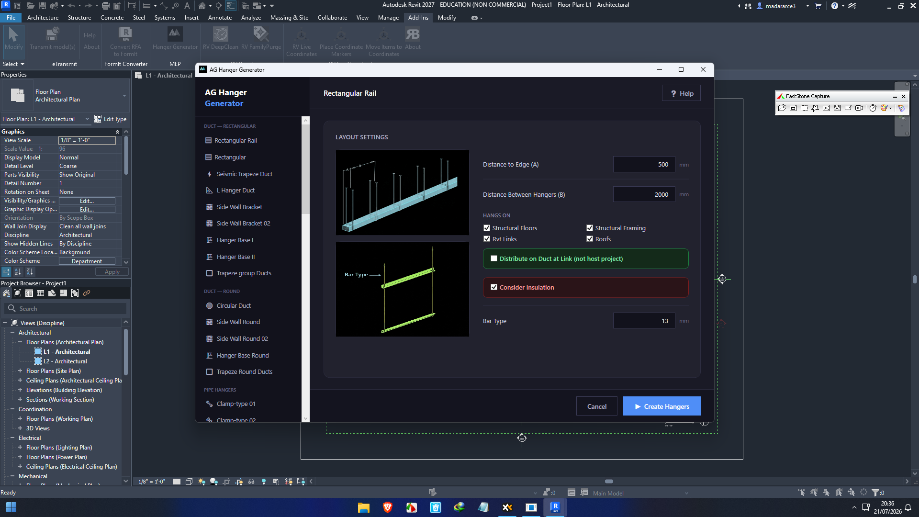Click the drawing area horizontal scrollbar thumb
Image resolution: width=919 pixels, height=517 pixels.
pos(609,482)
